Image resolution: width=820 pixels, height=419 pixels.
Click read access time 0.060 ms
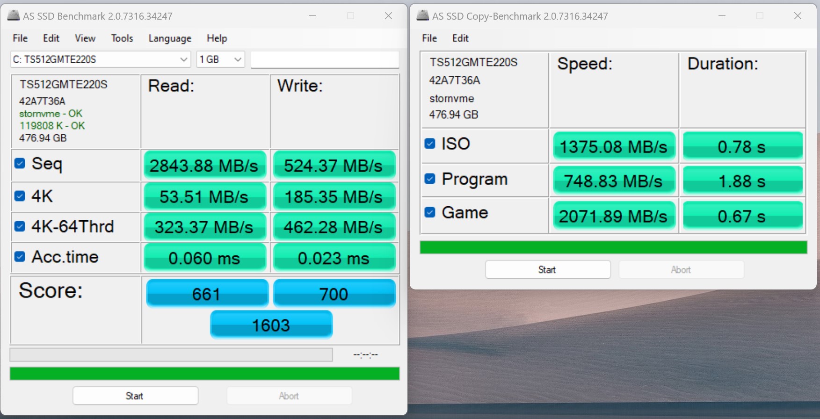pyautogui.click(x=204, y=258)
